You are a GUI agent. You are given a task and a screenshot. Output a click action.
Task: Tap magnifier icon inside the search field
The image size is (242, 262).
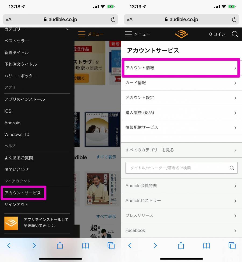pyautogui.click(x=232, y=168)
